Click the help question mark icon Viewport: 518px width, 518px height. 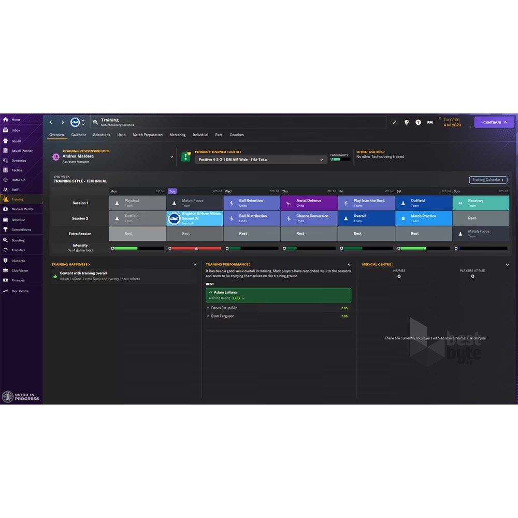pos(418,123)
